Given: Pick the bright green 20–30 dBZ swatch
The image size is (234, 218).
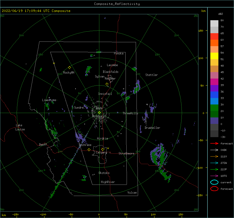Looking at the screenshot, I should 214,108.
